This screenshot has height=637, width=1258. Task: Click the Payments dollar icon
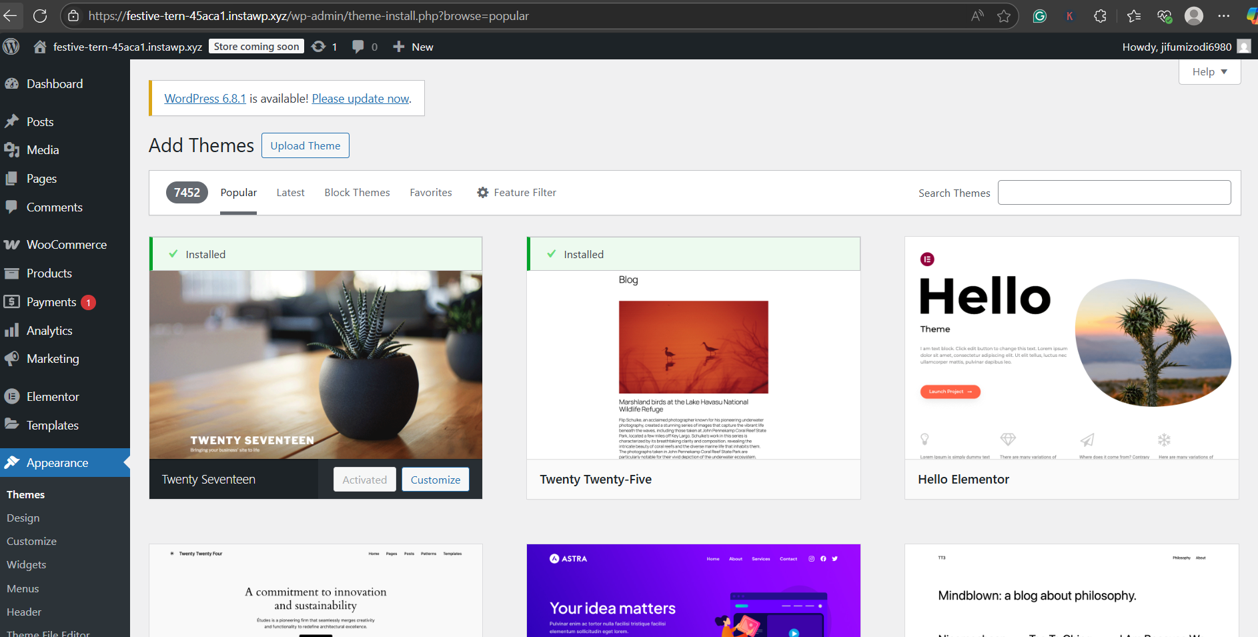click(12, 302)
